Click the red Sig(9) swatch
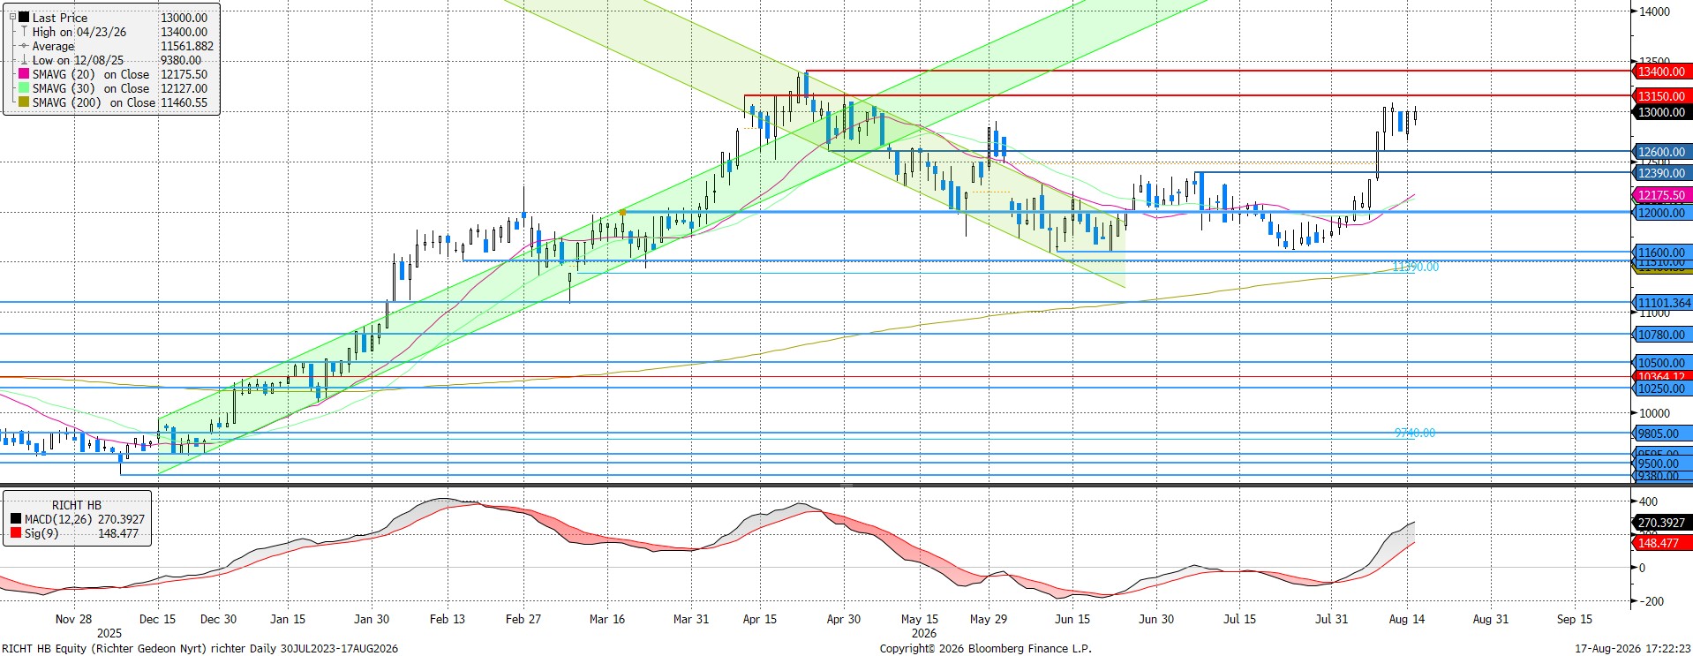The width and height of the screenshot is (1693, 656). tap(16, 533)
